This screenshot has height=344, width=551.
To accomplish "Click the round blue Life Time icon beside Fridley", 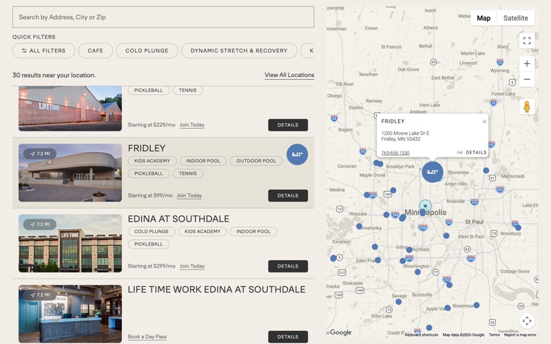I will 297,154.
